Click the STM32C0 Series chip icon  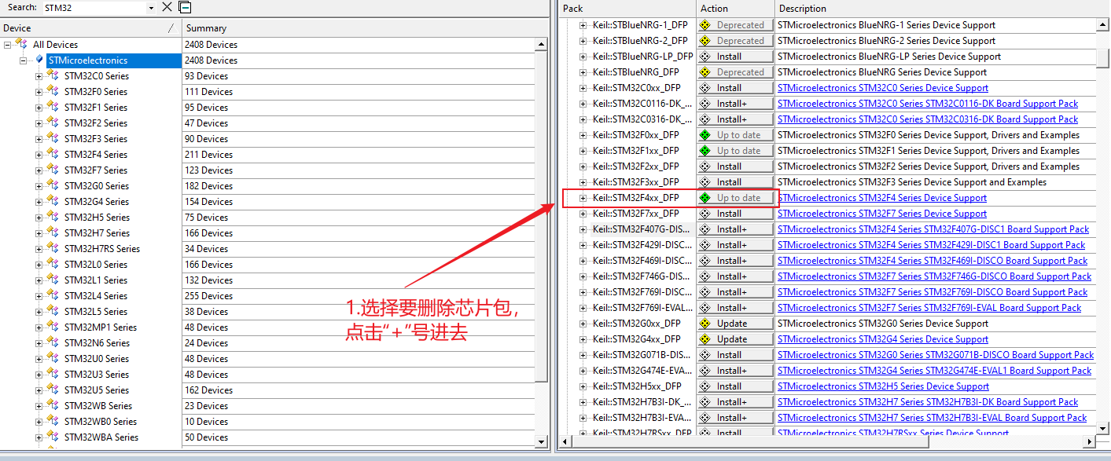click(x=53, y=75)
